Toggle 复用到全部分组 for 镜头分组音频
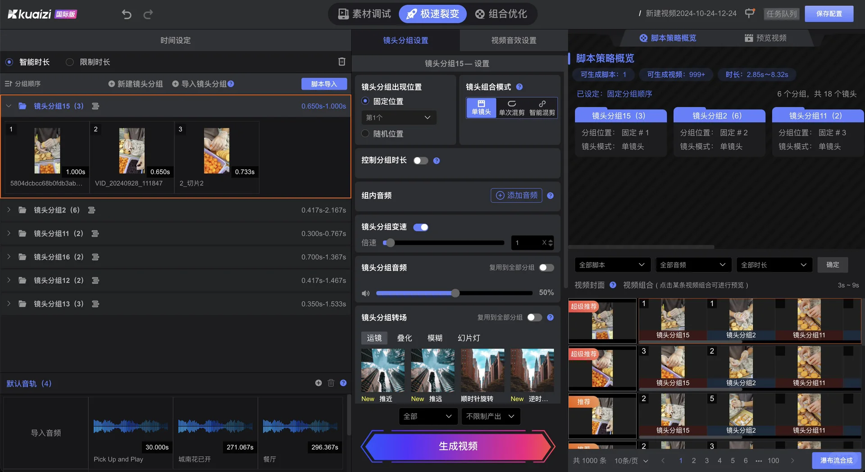The width and height of the screenshot is (865, 472). point(546,268)
